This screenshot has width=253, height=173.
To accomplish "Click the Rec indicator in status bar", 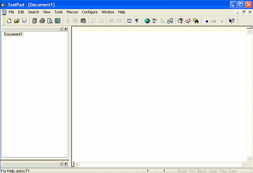I will point(223,171).
